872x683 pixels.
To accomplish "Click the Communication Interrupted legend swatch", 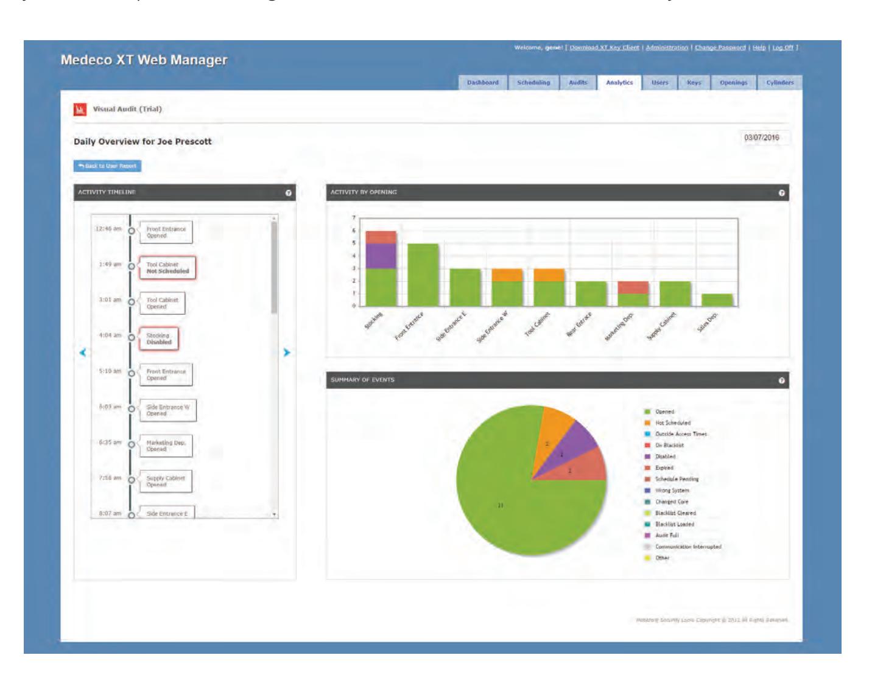I will [648, 547].
